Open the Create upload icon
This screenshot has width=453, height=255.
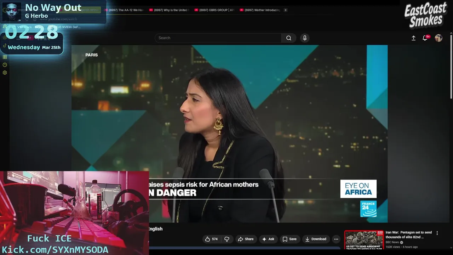(x=413, y=38)
